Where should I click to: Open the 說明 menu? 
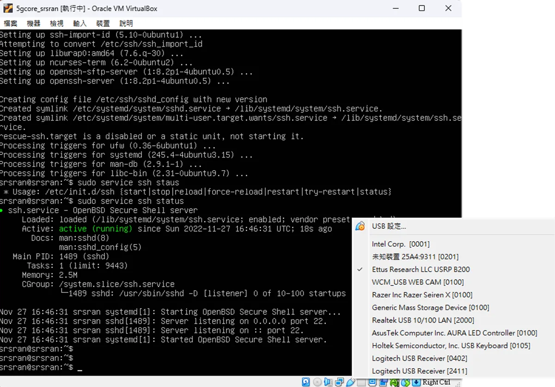click(x=126, y=23)
